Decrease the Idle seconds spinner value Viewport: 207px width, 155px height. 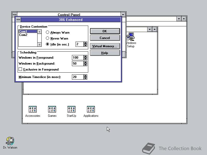86,45
